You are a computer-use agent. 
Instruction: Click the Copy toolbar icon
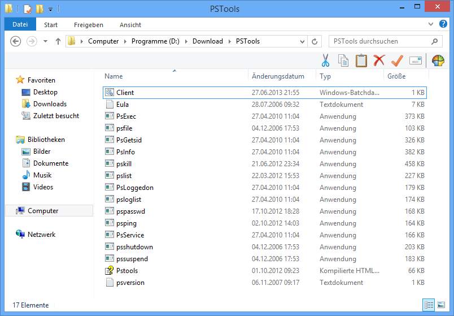(343, 60)
